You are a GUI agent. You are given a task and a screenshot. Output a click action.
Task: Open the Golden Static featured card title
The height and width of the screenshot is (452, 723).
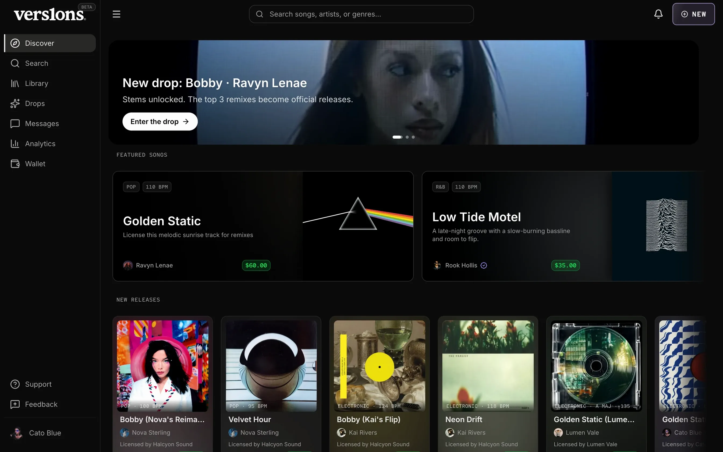pos(162,221)
